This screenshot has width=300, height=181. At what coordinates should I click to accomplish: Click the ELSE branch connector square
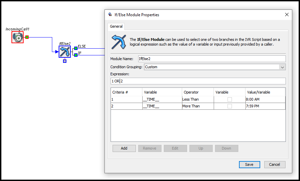point(76,48)
